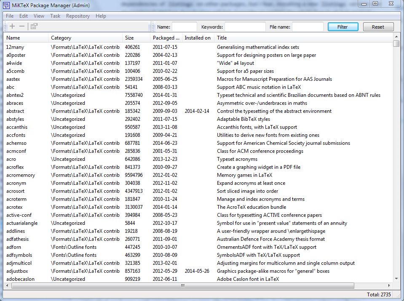Select the acrosort package row

click(198, 191)
